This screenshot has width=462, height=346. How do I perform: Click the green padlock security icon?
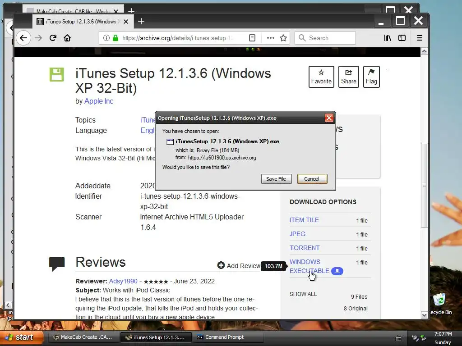[115, 38]
